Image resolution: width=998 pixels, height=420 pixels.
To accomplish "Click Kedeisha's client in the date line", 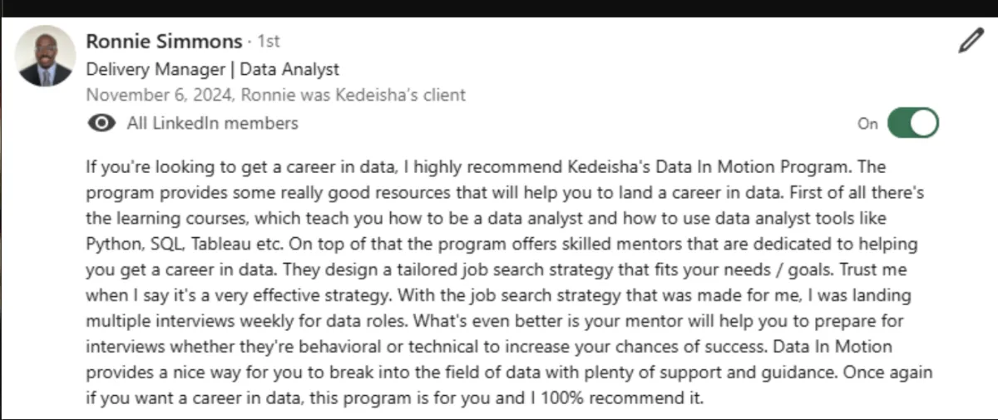I will (399, 95).
